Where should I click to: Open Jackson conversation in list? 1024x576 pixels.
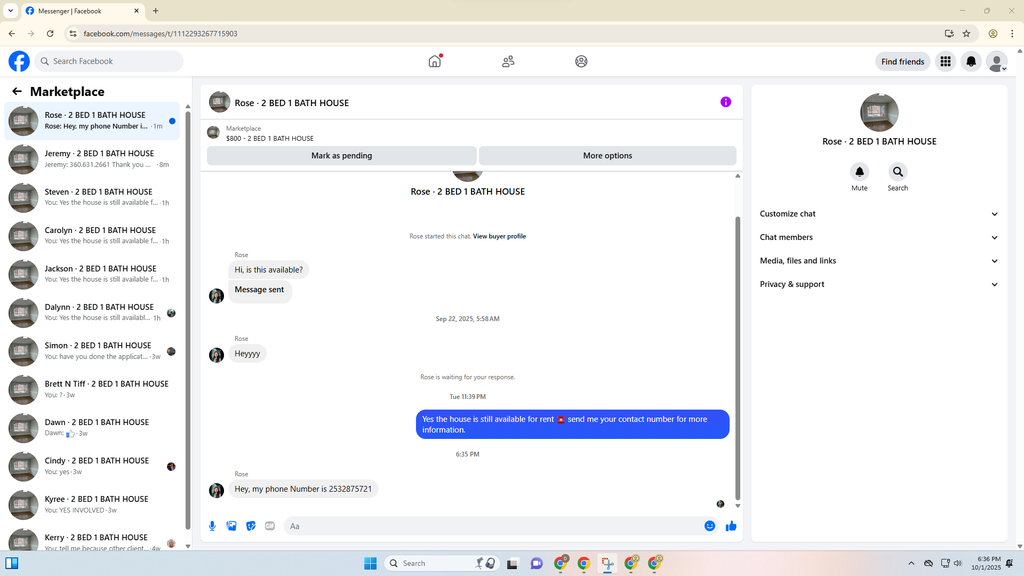pos(92,275)
